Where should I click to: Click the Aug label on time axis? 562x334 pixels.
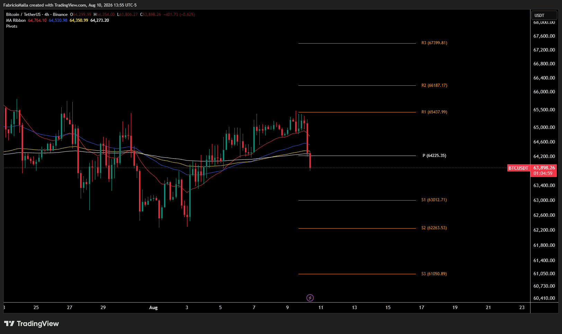pyautogui.click(x=153, y=307)
